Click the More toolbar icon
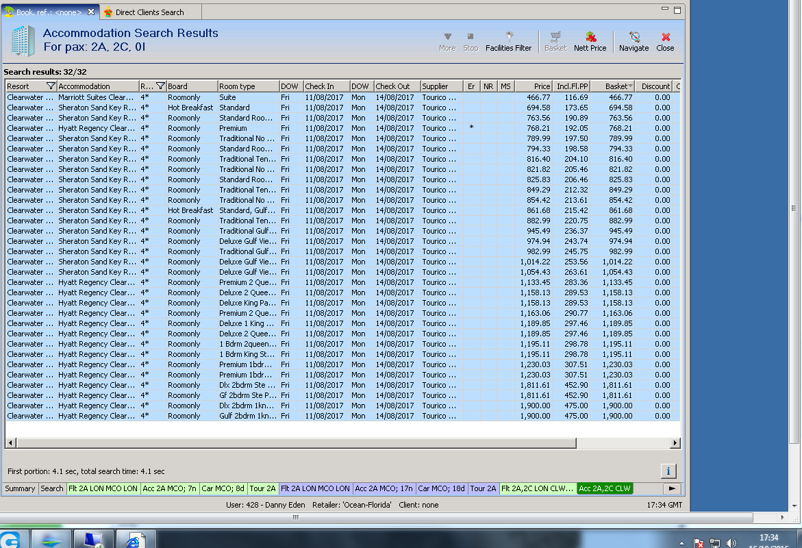802x548 pixels. click(x=447, y=42)
